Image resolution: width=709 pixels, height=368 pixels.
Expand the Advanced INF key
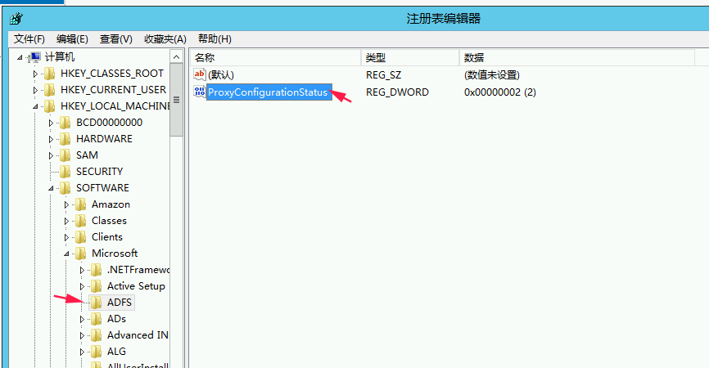pyautogui.click(x=82, y=335)
